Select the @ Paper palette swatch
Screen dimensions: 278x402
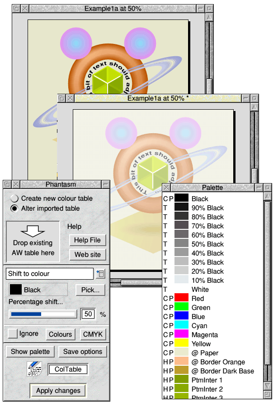(182, 352)
